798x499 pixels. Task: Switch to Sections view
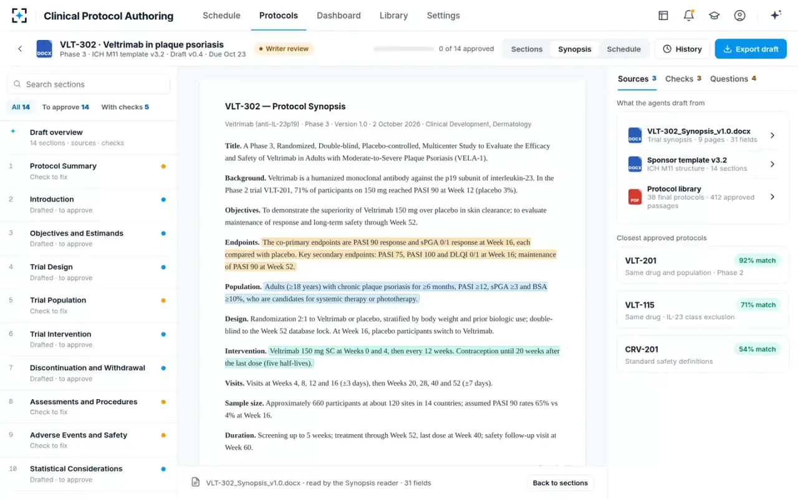527,49
